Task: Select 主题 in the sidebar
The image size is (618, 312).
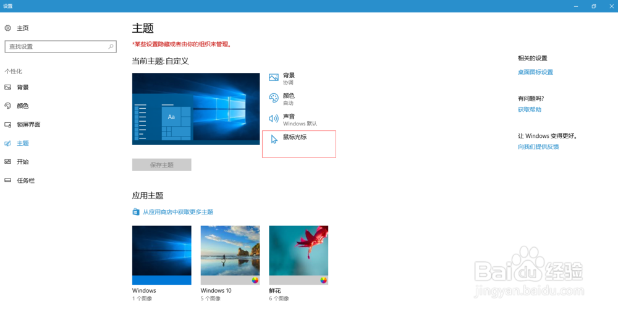Action: pyautogui.click(x=23, y=143)
